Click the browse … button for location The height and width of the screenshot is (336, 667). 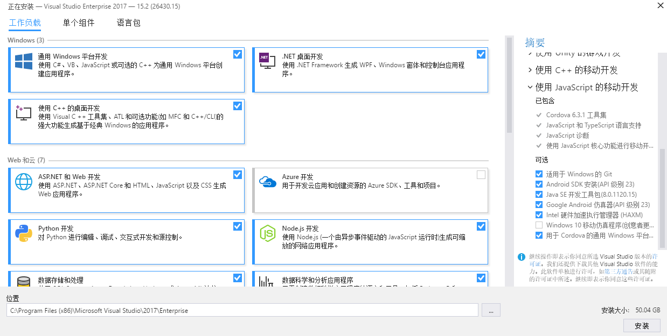pos(491,310)
